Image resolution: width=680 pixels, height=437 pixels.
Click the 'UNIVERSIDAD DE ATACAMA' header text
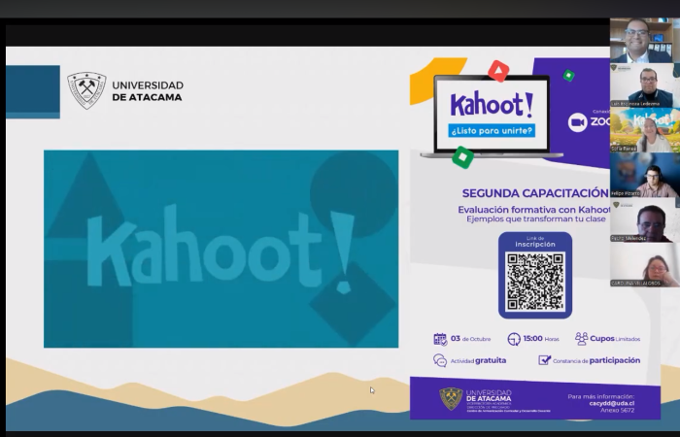click(148, 91)
